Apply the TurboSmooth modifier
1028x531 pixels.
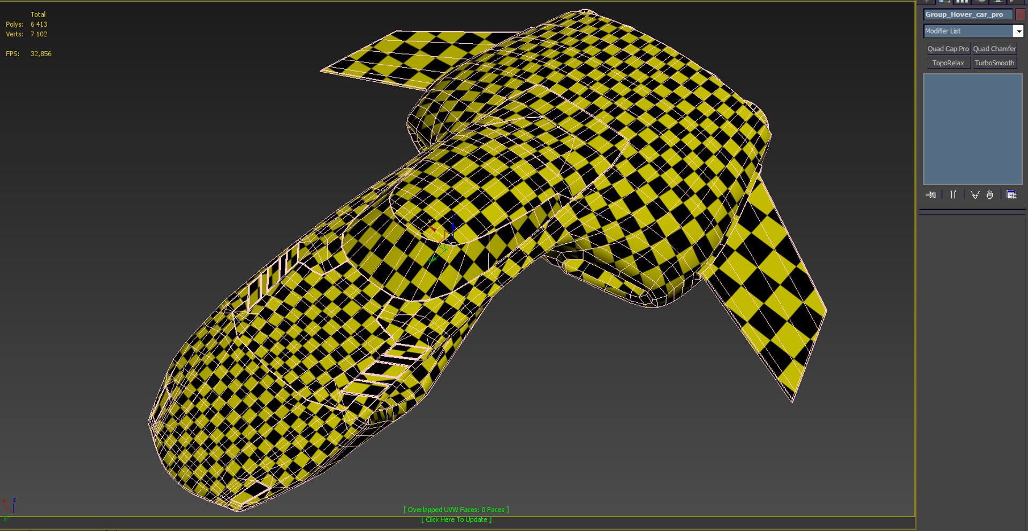point(994,63)
